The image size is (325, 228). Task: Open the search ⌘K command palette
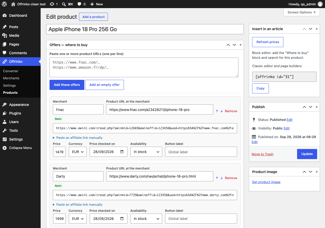click(x=68, y=4)
